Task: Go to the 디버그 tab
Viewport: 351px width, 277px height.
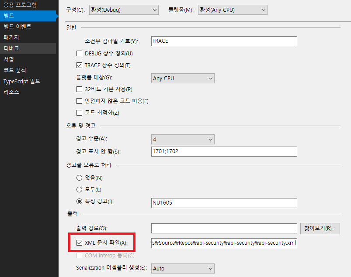Action: pyautogui.click(x=28, y=48)
